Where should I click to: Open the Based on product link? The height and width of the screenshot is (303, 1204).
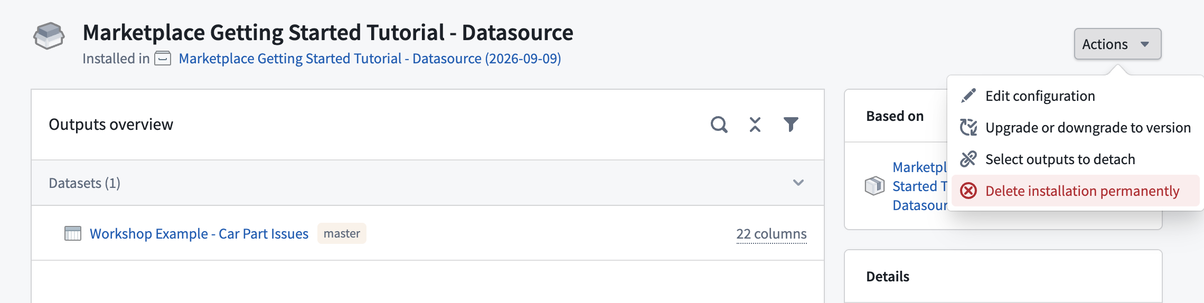tap(920, 186)
